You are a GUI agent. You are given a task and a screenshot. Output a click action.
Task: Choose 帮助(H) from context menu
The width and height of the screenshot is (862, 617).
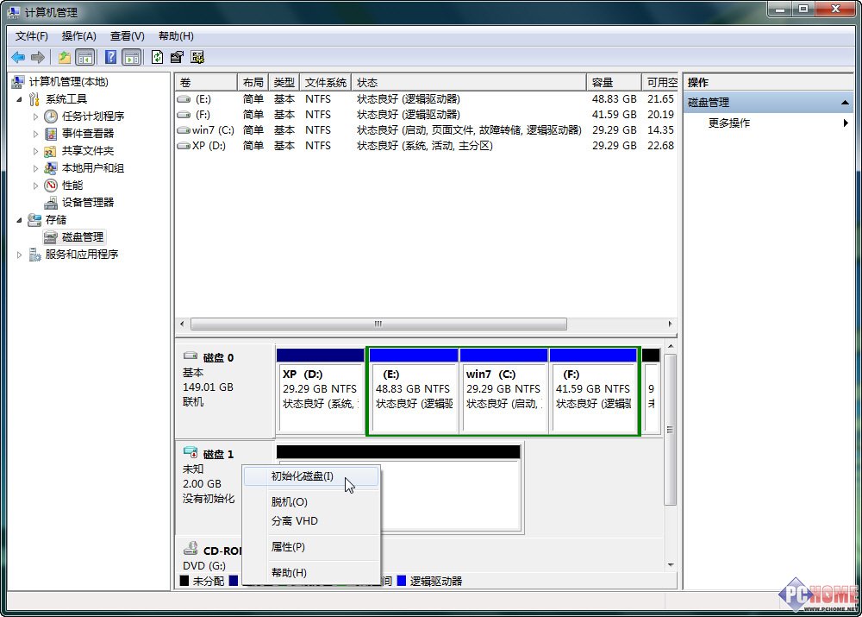tap(311, 572)
